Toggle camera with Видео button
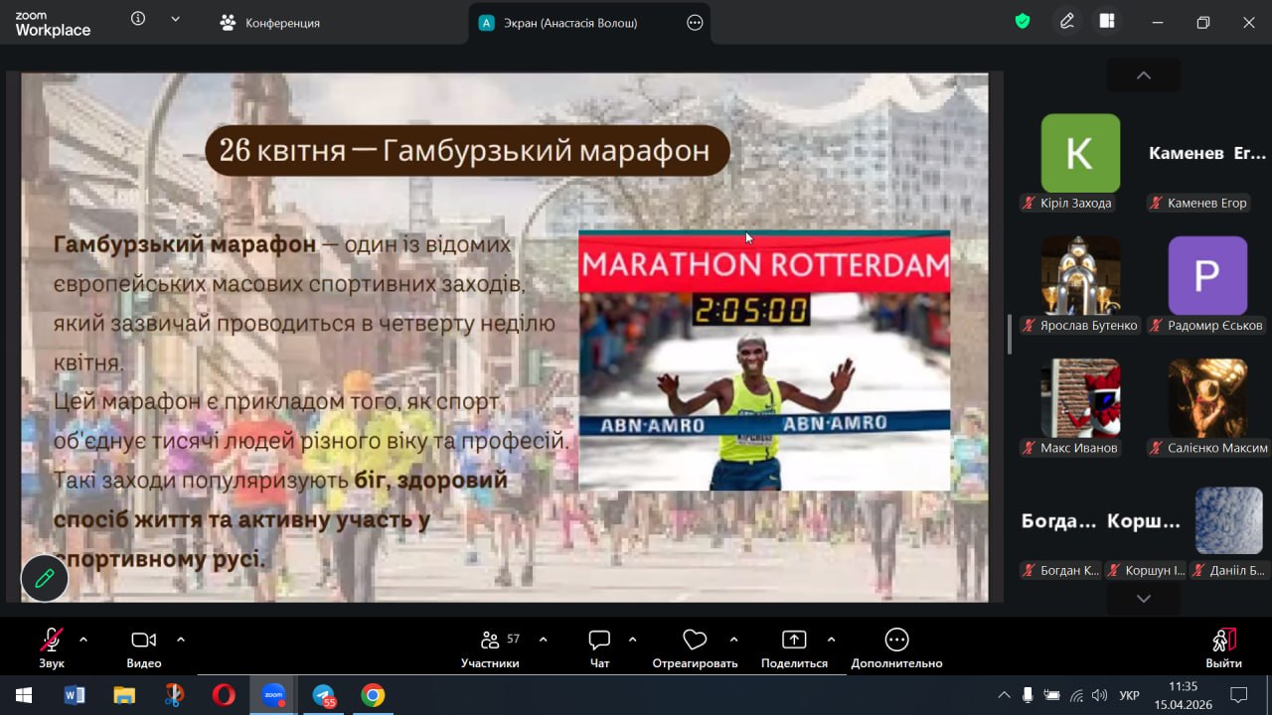The width and height of the screenshot is (1272, 715). click(144, 640)
